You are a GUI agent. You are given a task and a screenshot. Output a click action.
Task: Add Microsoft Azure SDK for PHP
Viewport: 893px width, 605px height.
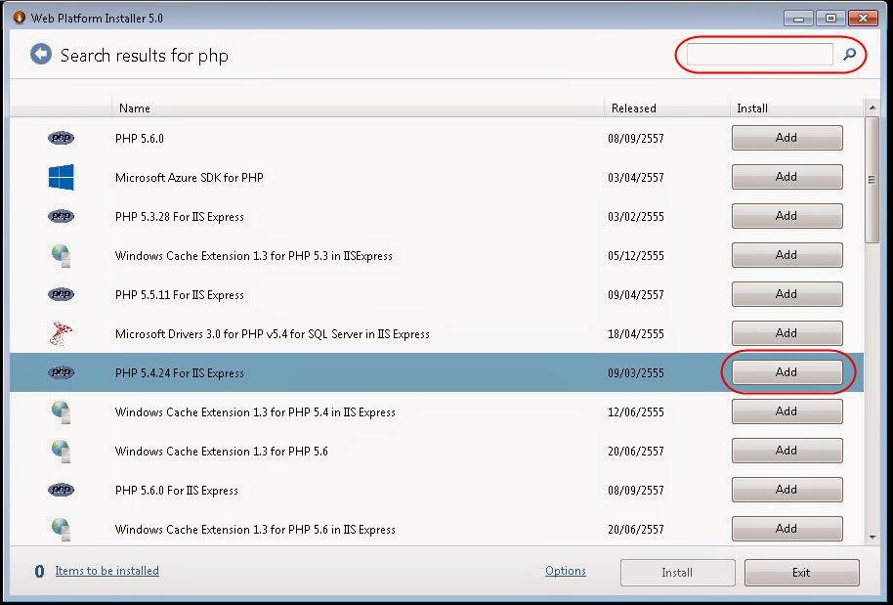[x=787, y=177]
